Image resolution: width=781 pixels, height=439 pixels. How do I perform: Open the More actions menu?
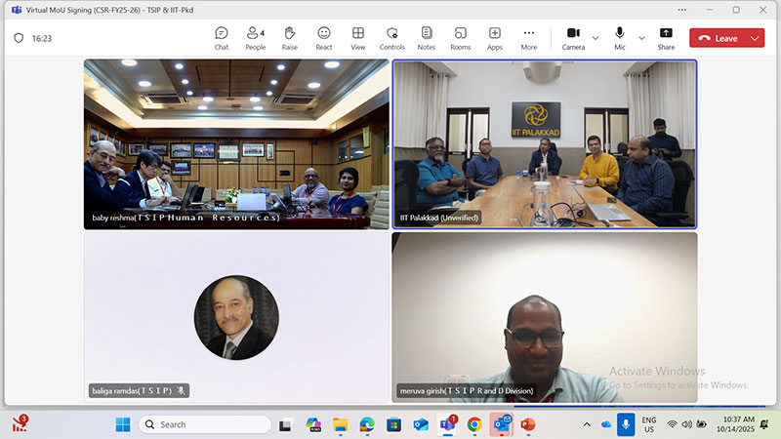529,38
